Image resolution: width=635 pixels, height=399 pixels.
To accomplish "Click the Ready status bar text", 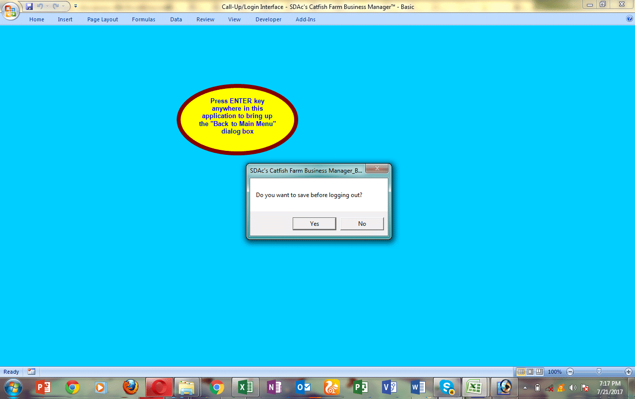I will coord(11,372).
